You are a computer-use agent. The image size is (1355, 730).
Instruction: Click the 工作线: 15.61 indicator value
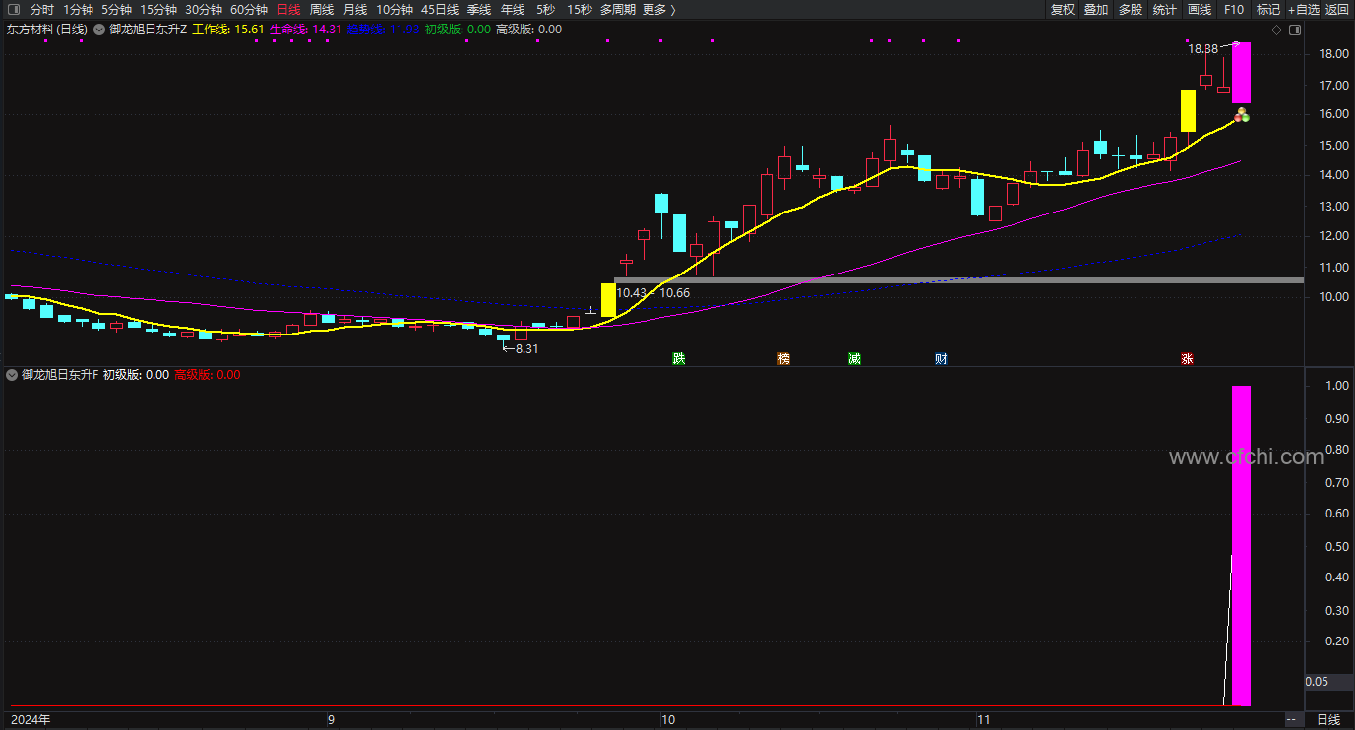coord(228,30)
